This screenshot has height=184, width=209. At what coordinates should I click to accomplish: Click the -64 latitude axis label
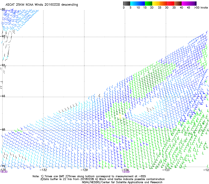click(x=3, y=65)
